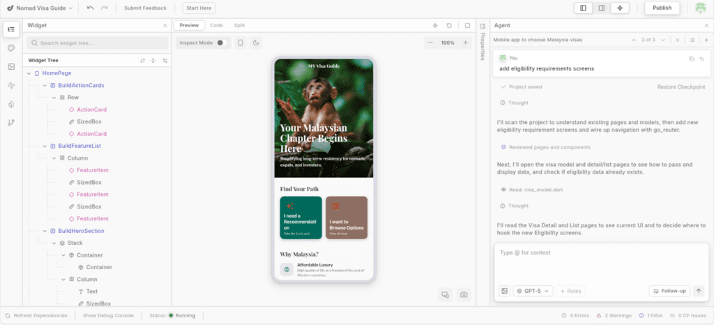Collapse the BuildActionCards node

(x=45, y=86)
